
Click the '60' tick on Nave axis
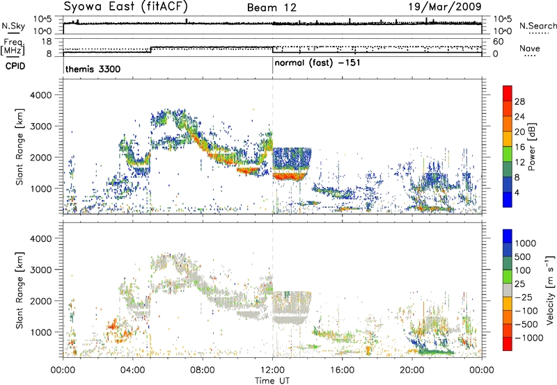pos(498,42)
